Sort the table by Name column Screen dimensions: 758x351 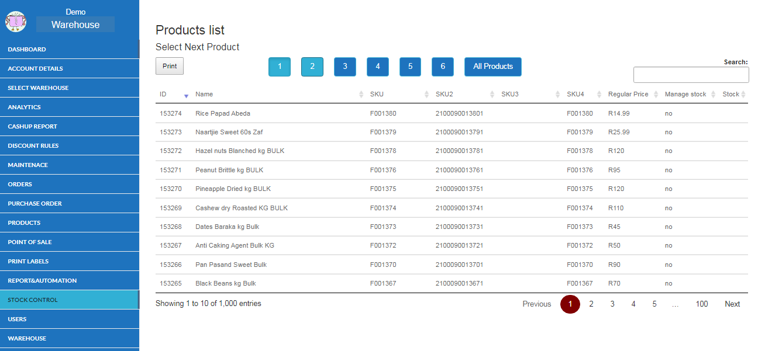coord(204,94)
